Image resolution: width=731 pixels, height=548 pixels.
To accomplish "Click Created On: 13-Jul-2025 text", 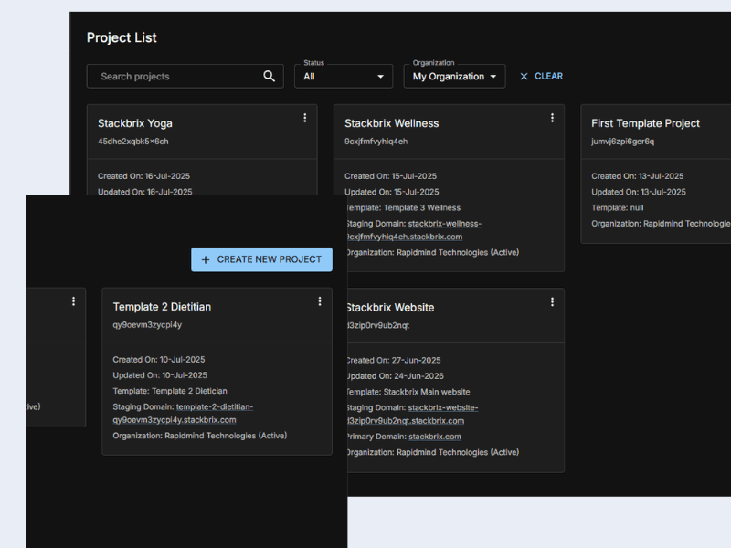I will click(638, 176).
